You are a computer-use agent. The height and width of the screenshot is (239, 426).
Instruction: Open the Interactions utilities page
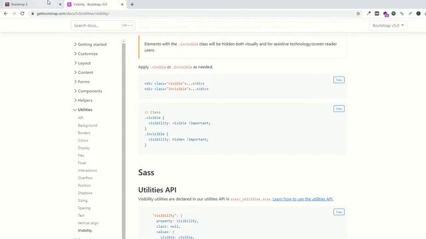click(87, 171)
